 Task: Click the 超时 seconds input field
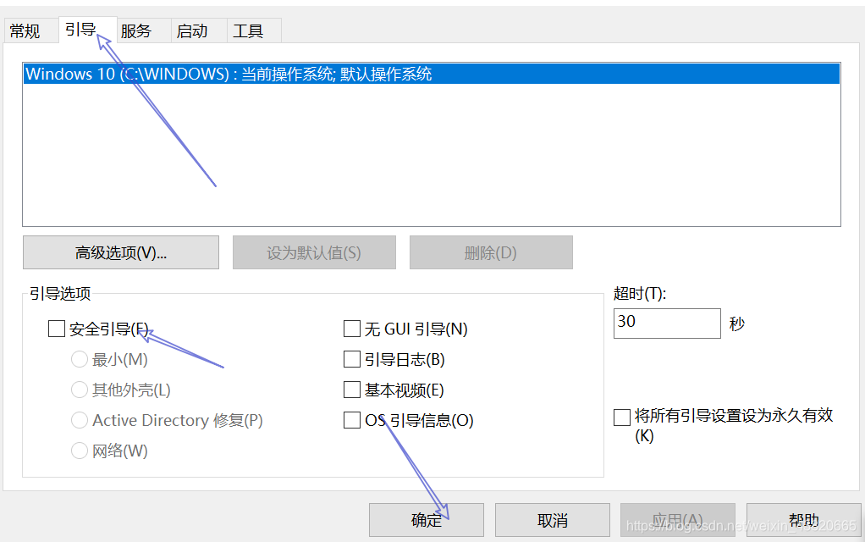tap(667, 323)
